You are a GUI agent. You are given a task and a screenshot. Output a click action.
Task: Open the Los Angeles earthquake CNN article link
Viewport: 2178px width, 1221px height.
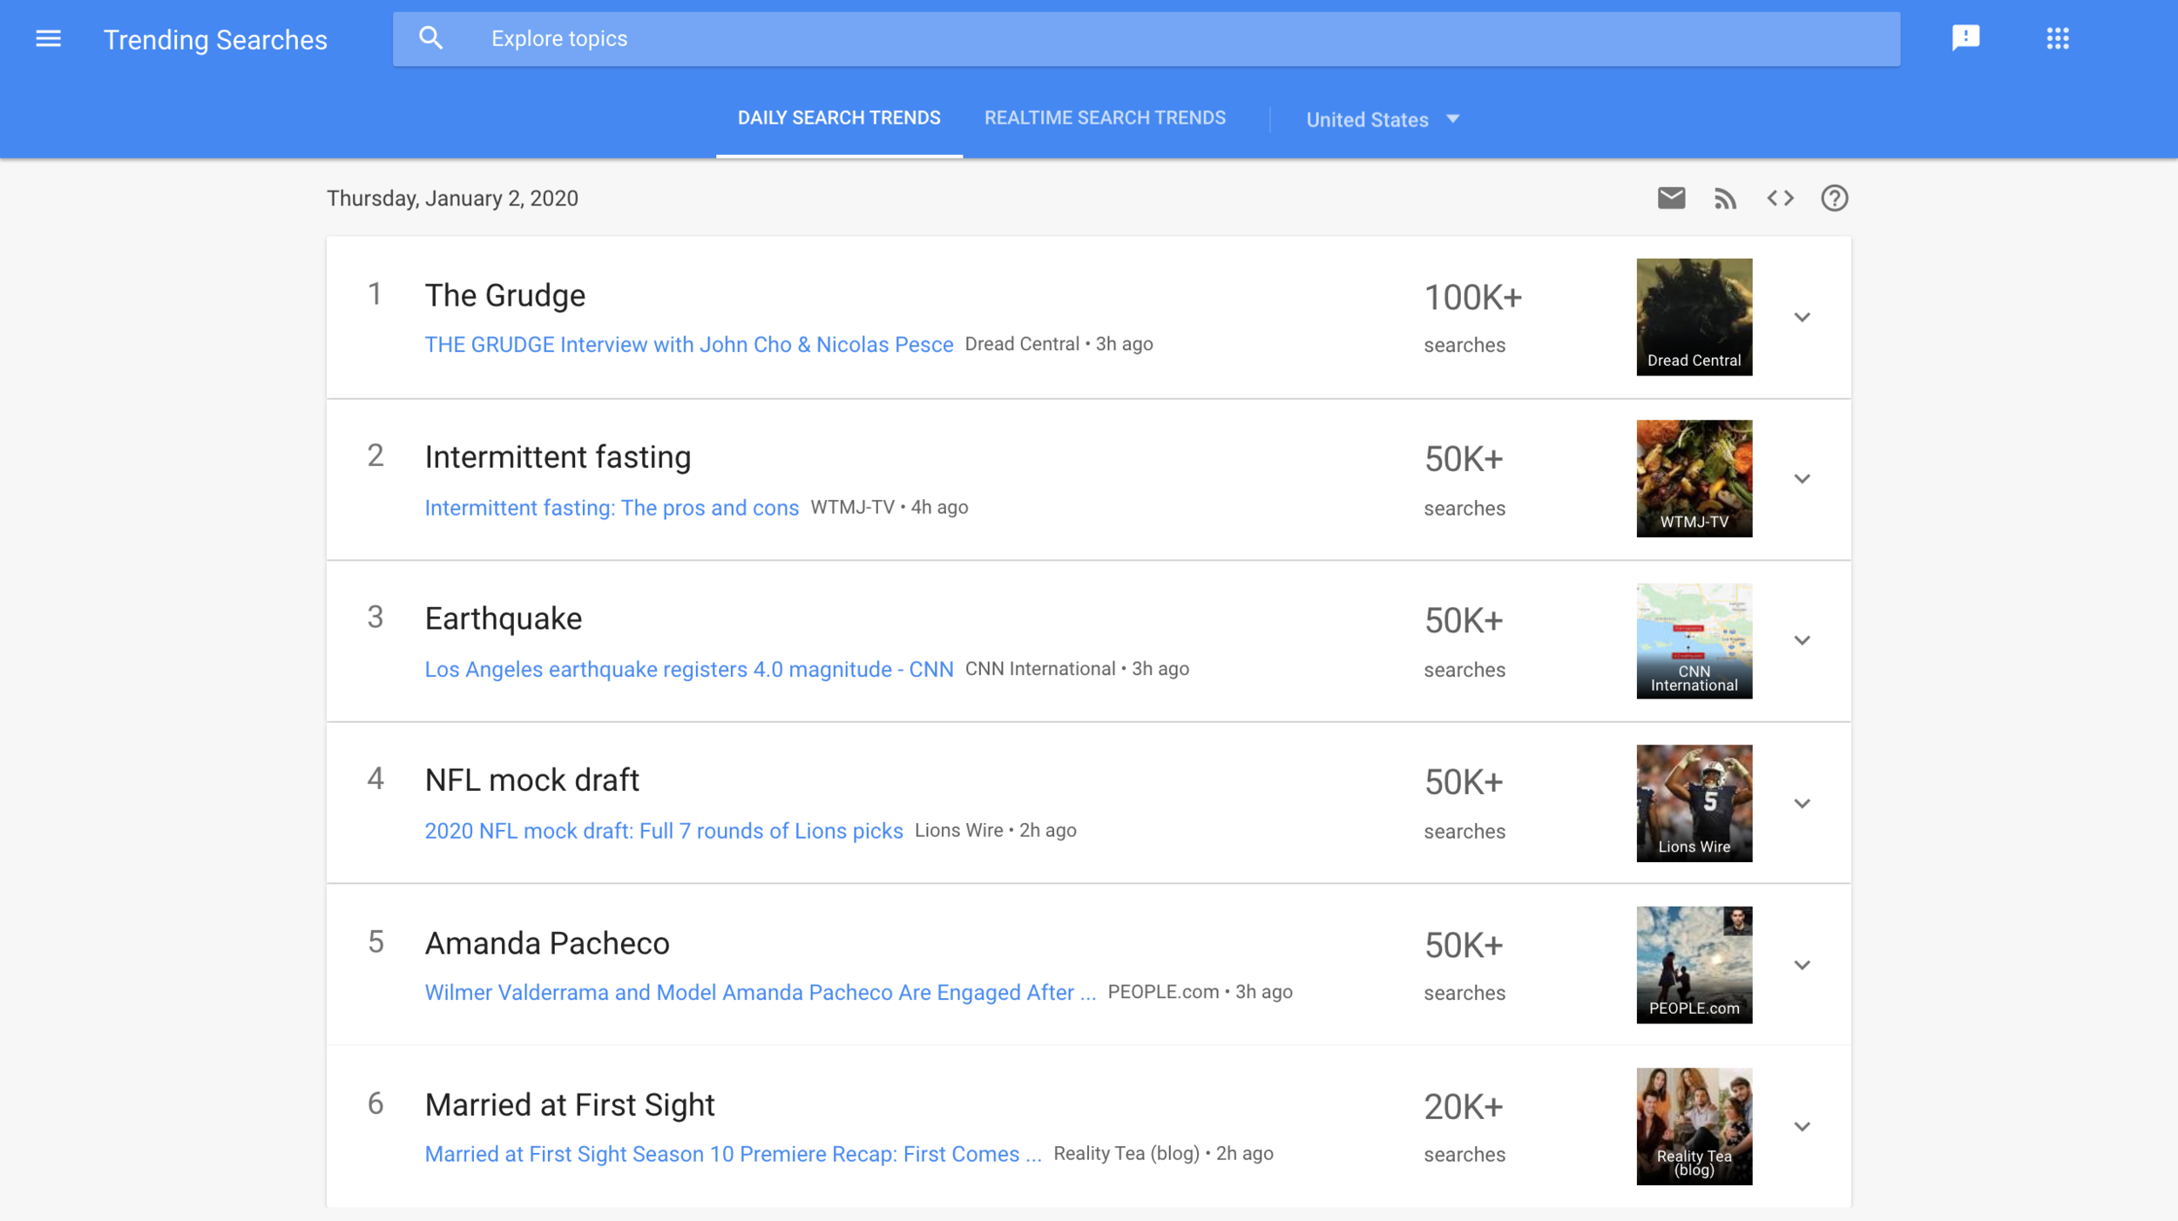point(688,669)
